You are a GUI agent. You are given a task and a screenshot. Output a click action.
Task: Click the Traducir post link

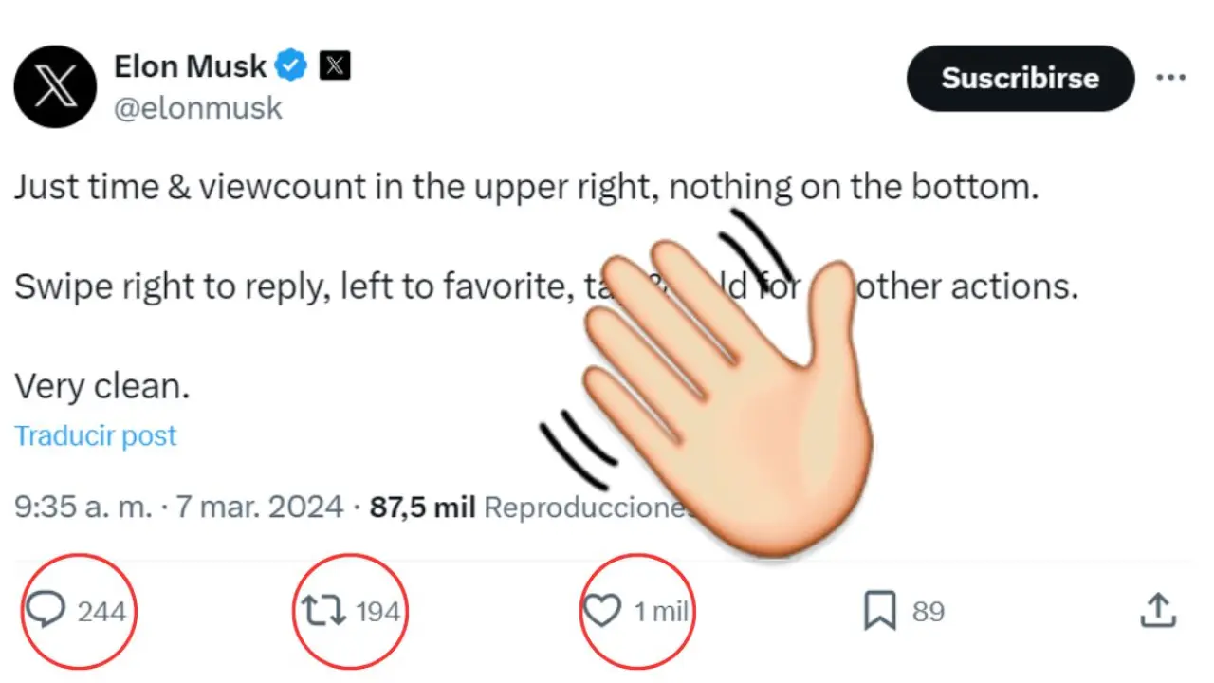click(x=96, y=435)
